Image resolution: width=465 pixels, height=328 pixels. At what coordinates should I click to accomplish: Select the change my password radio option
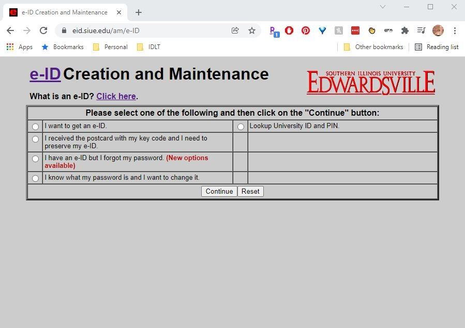click(35, 178)
